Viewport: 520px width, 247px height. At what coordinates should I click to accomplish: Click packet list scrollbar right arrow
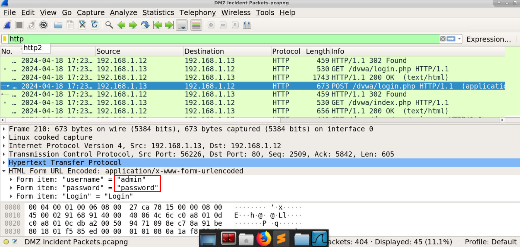pos(502,120)
